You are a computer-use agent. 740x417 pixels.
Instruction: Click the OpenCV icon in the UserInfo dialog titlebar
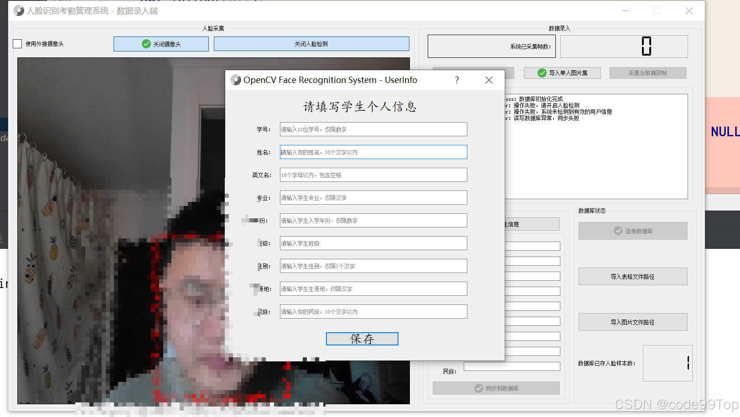[x=235, y=80]
